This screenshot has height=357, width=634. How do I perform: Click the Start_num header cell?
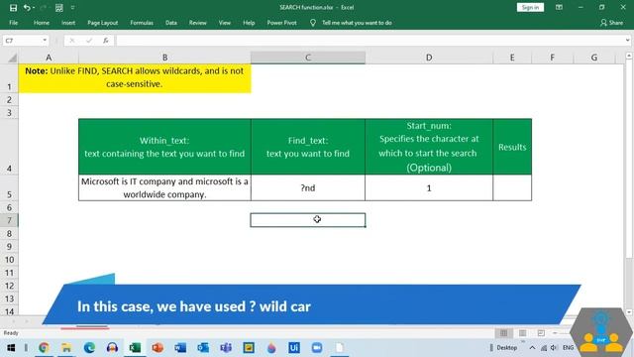tap(429, 147)
